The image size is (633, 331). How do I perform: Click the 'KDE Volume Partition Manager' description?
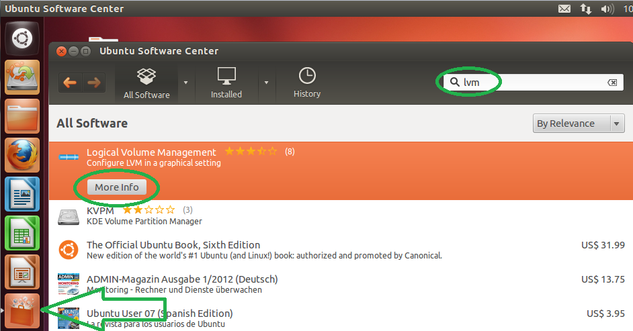click(144, 222)
